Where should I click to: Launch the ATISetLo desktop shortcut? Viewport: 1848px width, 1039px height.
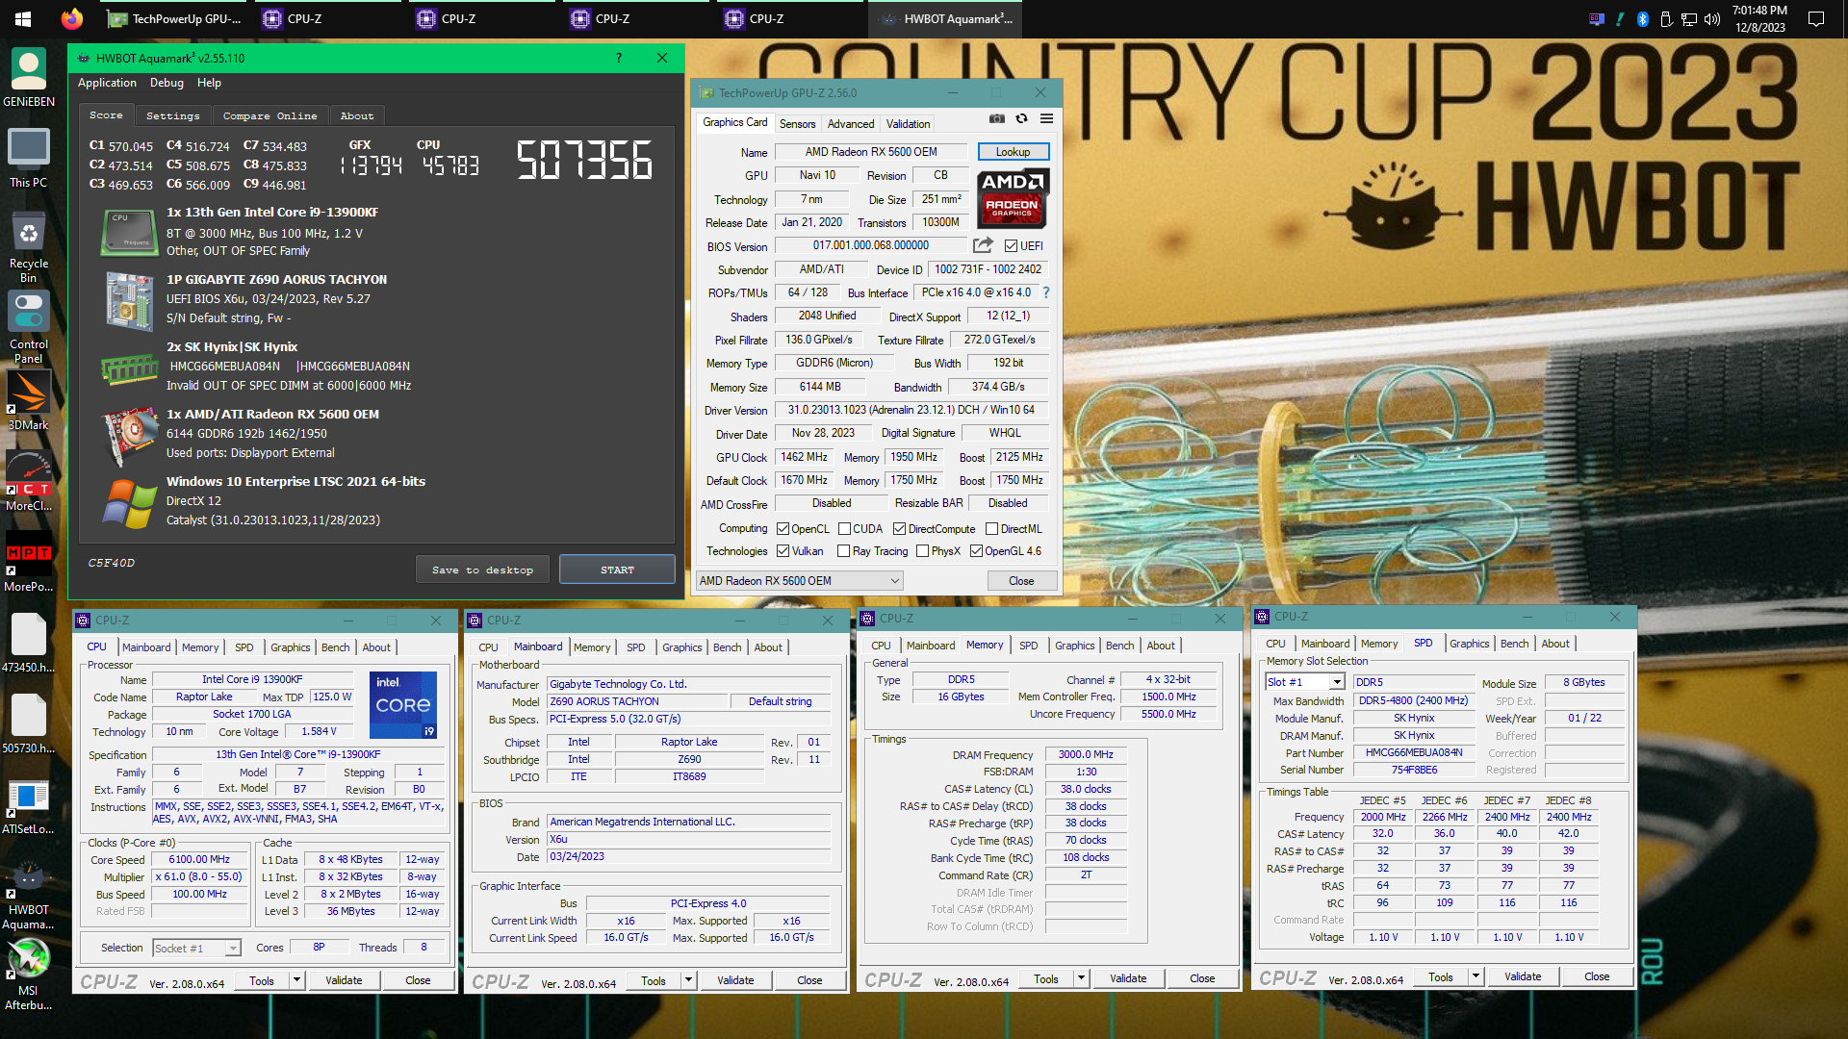29,805
